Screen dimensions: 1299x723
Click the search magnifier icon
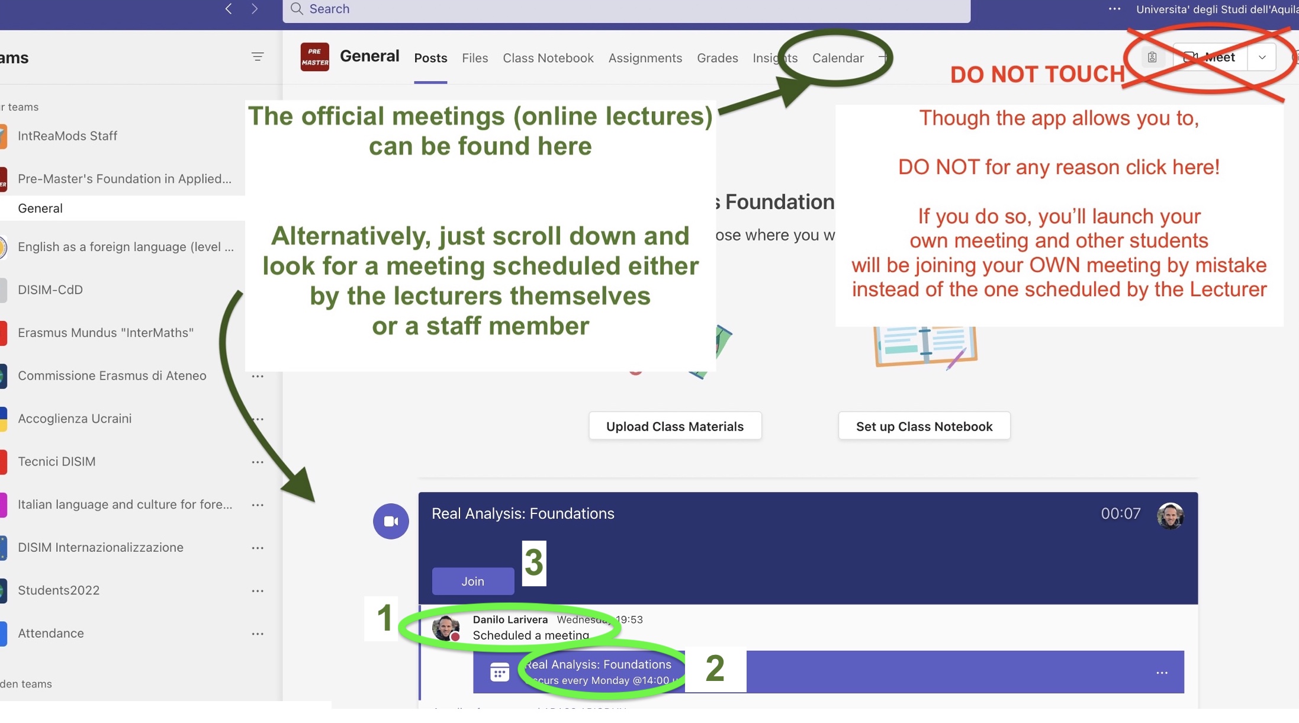point(297,9)
